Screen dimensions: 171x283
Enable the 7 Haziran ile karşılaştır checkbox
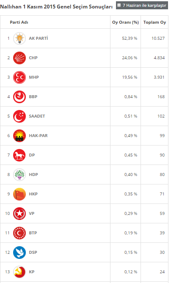point(119,5)
